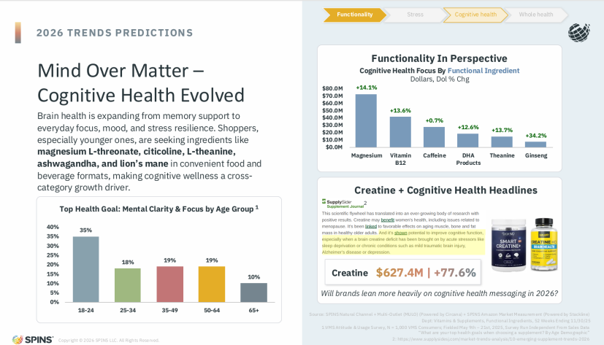Select the 18-24 age group bar
Screen dimensions: 604x345
point(85,268)
